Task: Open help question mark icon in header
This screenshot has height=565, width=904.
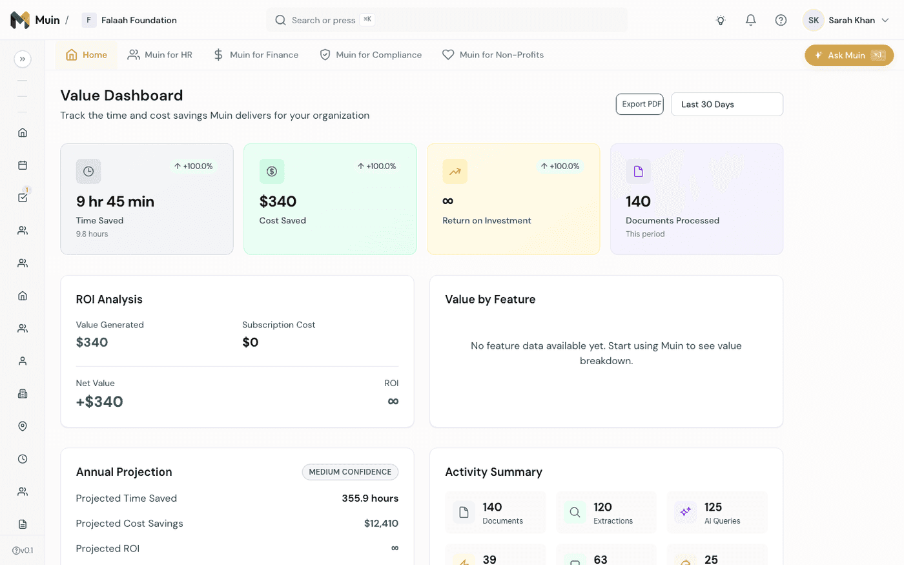Action: coord(781,20)
